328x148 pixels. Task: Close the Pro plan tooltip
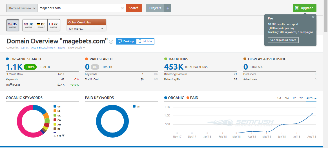313,17
